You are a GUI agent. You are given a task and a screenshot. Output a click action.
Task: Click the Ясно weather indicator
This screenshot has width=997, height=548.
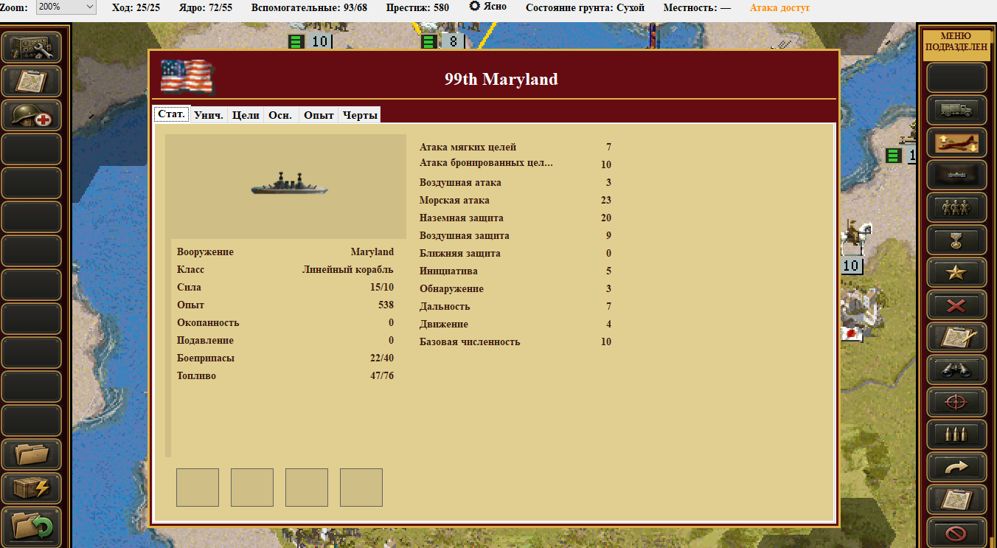[x=488, y=7]
